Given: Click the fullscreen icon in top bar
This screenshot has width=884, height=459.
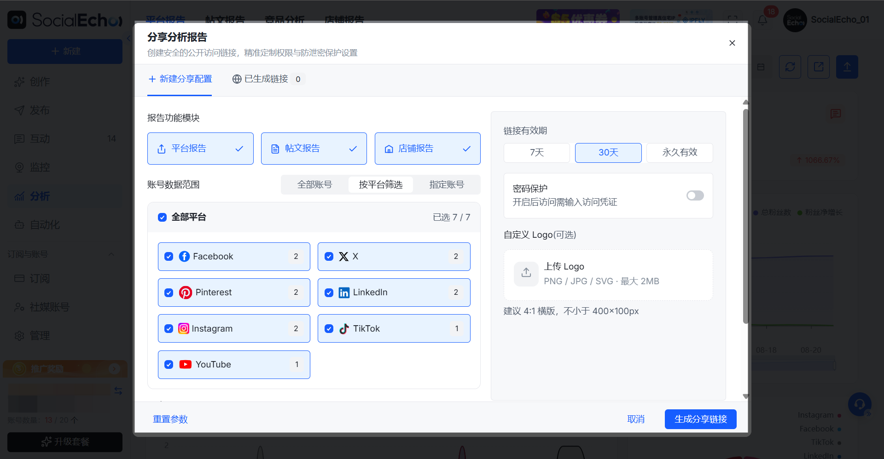Looking at the screenshot, I should pos(733,20).
